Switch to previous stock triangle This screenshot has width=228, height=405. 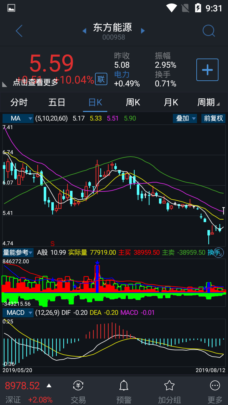point(84,31)
